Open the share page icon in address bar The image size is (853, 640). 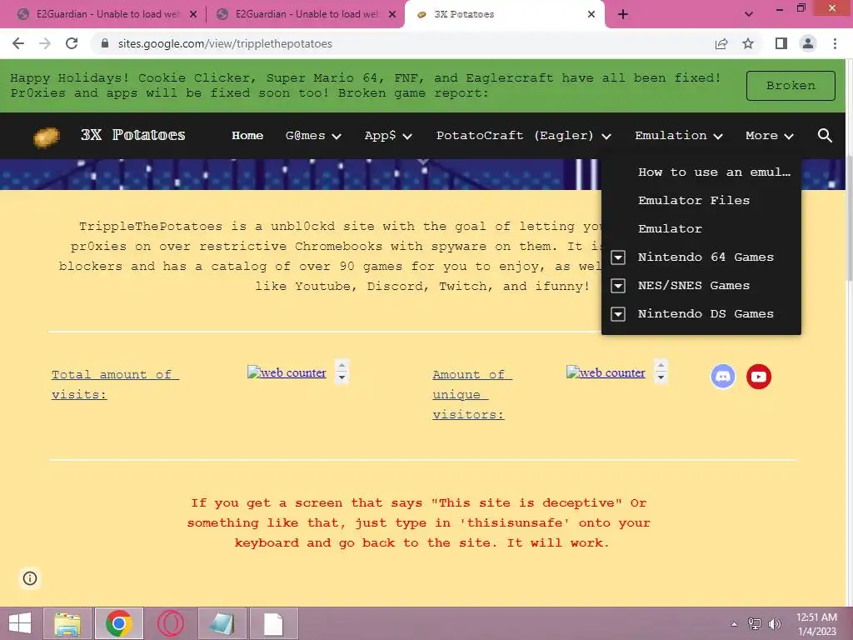(721, 43)
